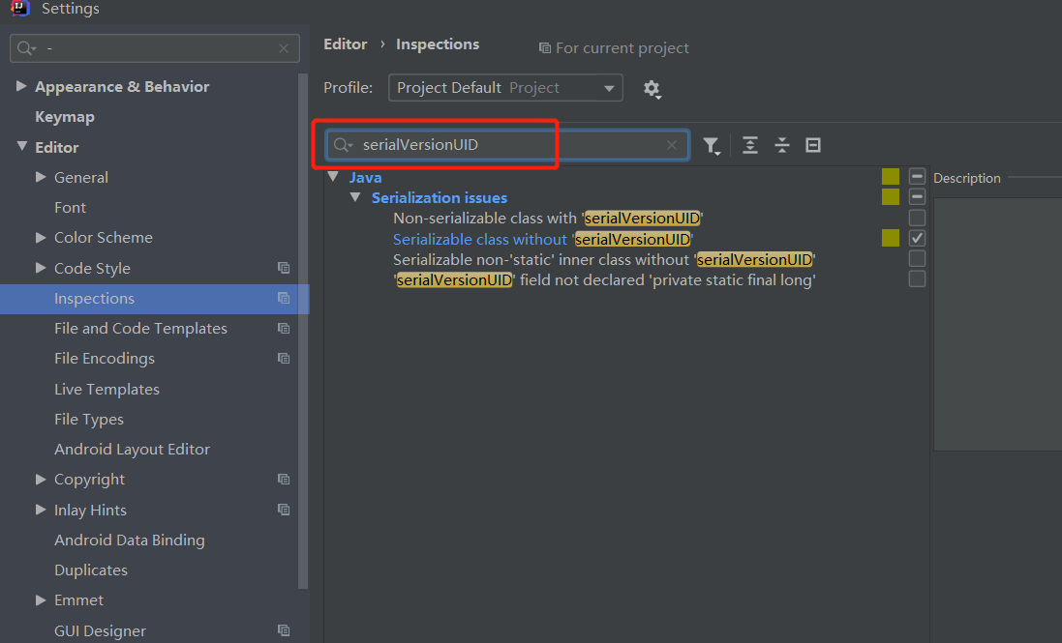Click Java group severity color swatch
Screen dimensions: 1062x643
891,177
